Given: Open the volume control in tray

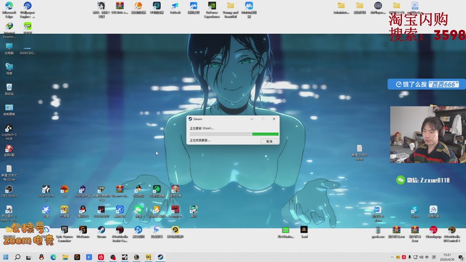Looking at the screenshot, I should (421, 257).
